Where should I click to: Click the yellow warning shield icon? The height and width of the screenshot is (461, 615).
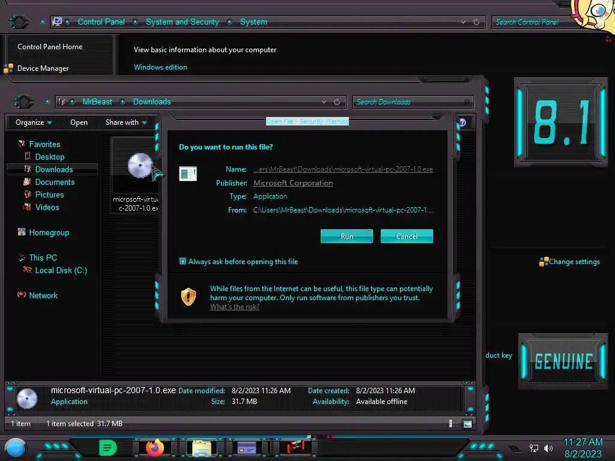[188, 297]
